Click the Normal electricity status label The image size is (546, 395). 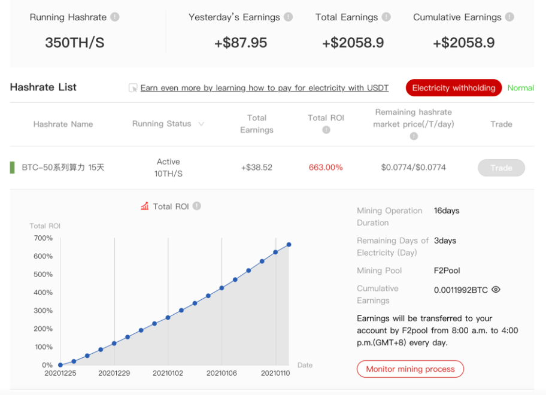tap(520, 88)
